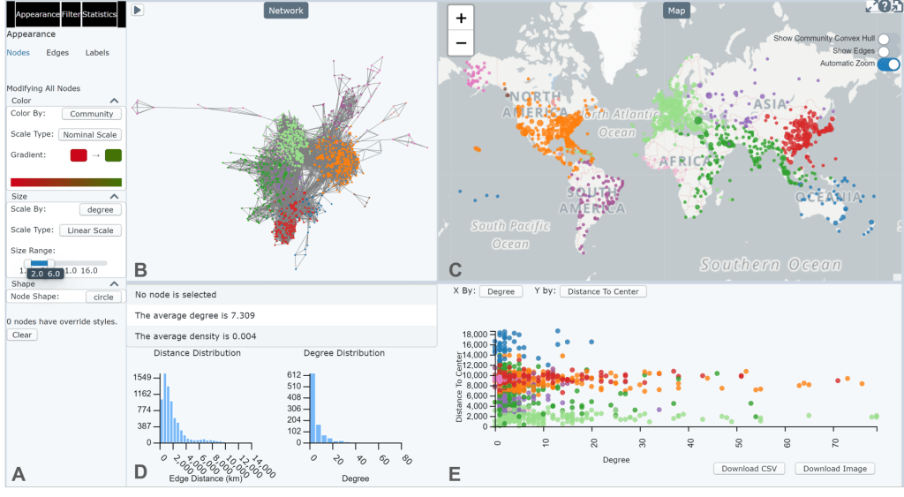Turn on the Show Edges toggle
904x497 pixels.
click(x=883, y=51)
